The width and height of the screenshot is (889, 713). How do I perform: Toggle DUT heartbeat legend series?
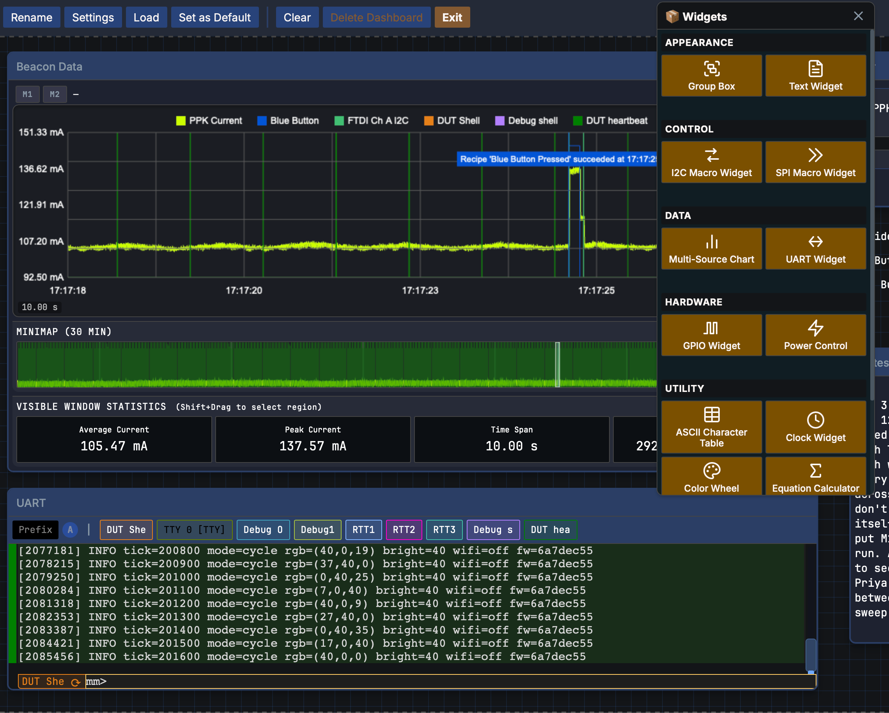[x=610, y=121]
